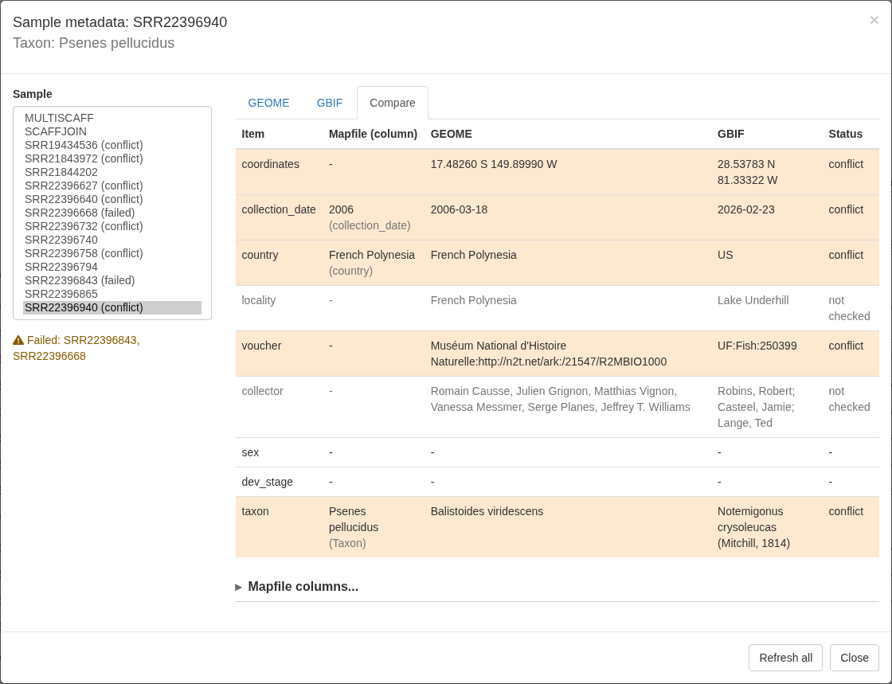This screenshot has width=892, height=684.
Task: Click the GEOME date 2006-03-18
Action: [x=459, y=209]
